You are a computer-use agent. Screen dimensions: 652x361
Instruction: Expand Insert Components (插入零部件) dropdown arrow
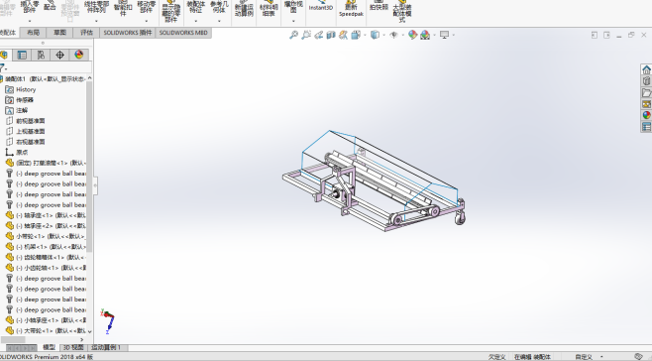tap(30, 21)
